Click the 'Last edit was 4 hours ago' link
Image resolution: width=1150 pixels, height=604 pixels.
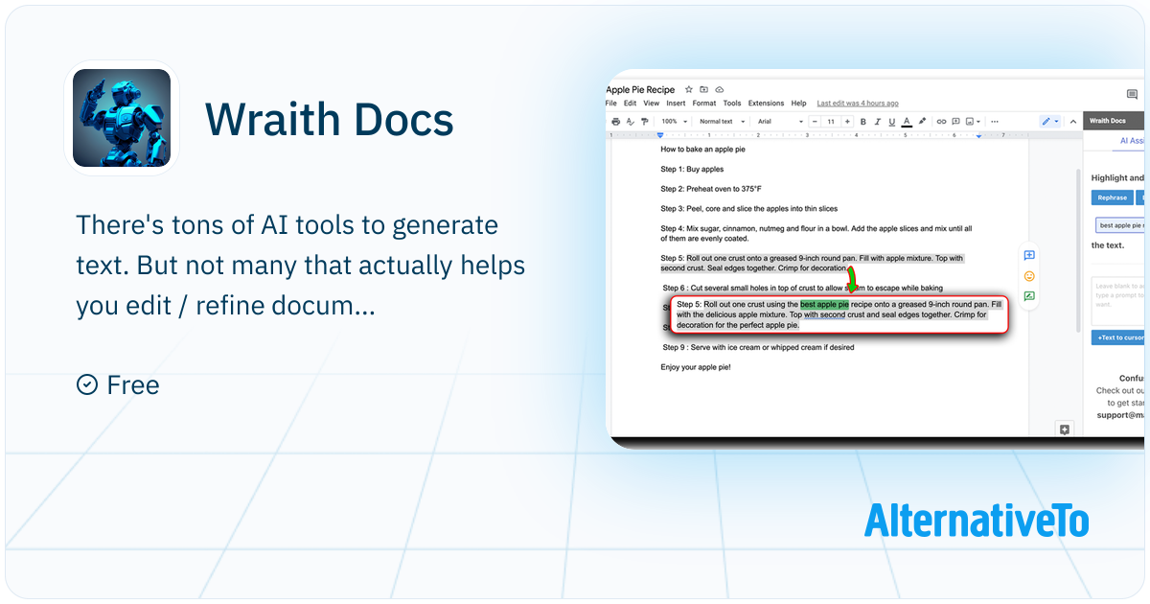858,104
